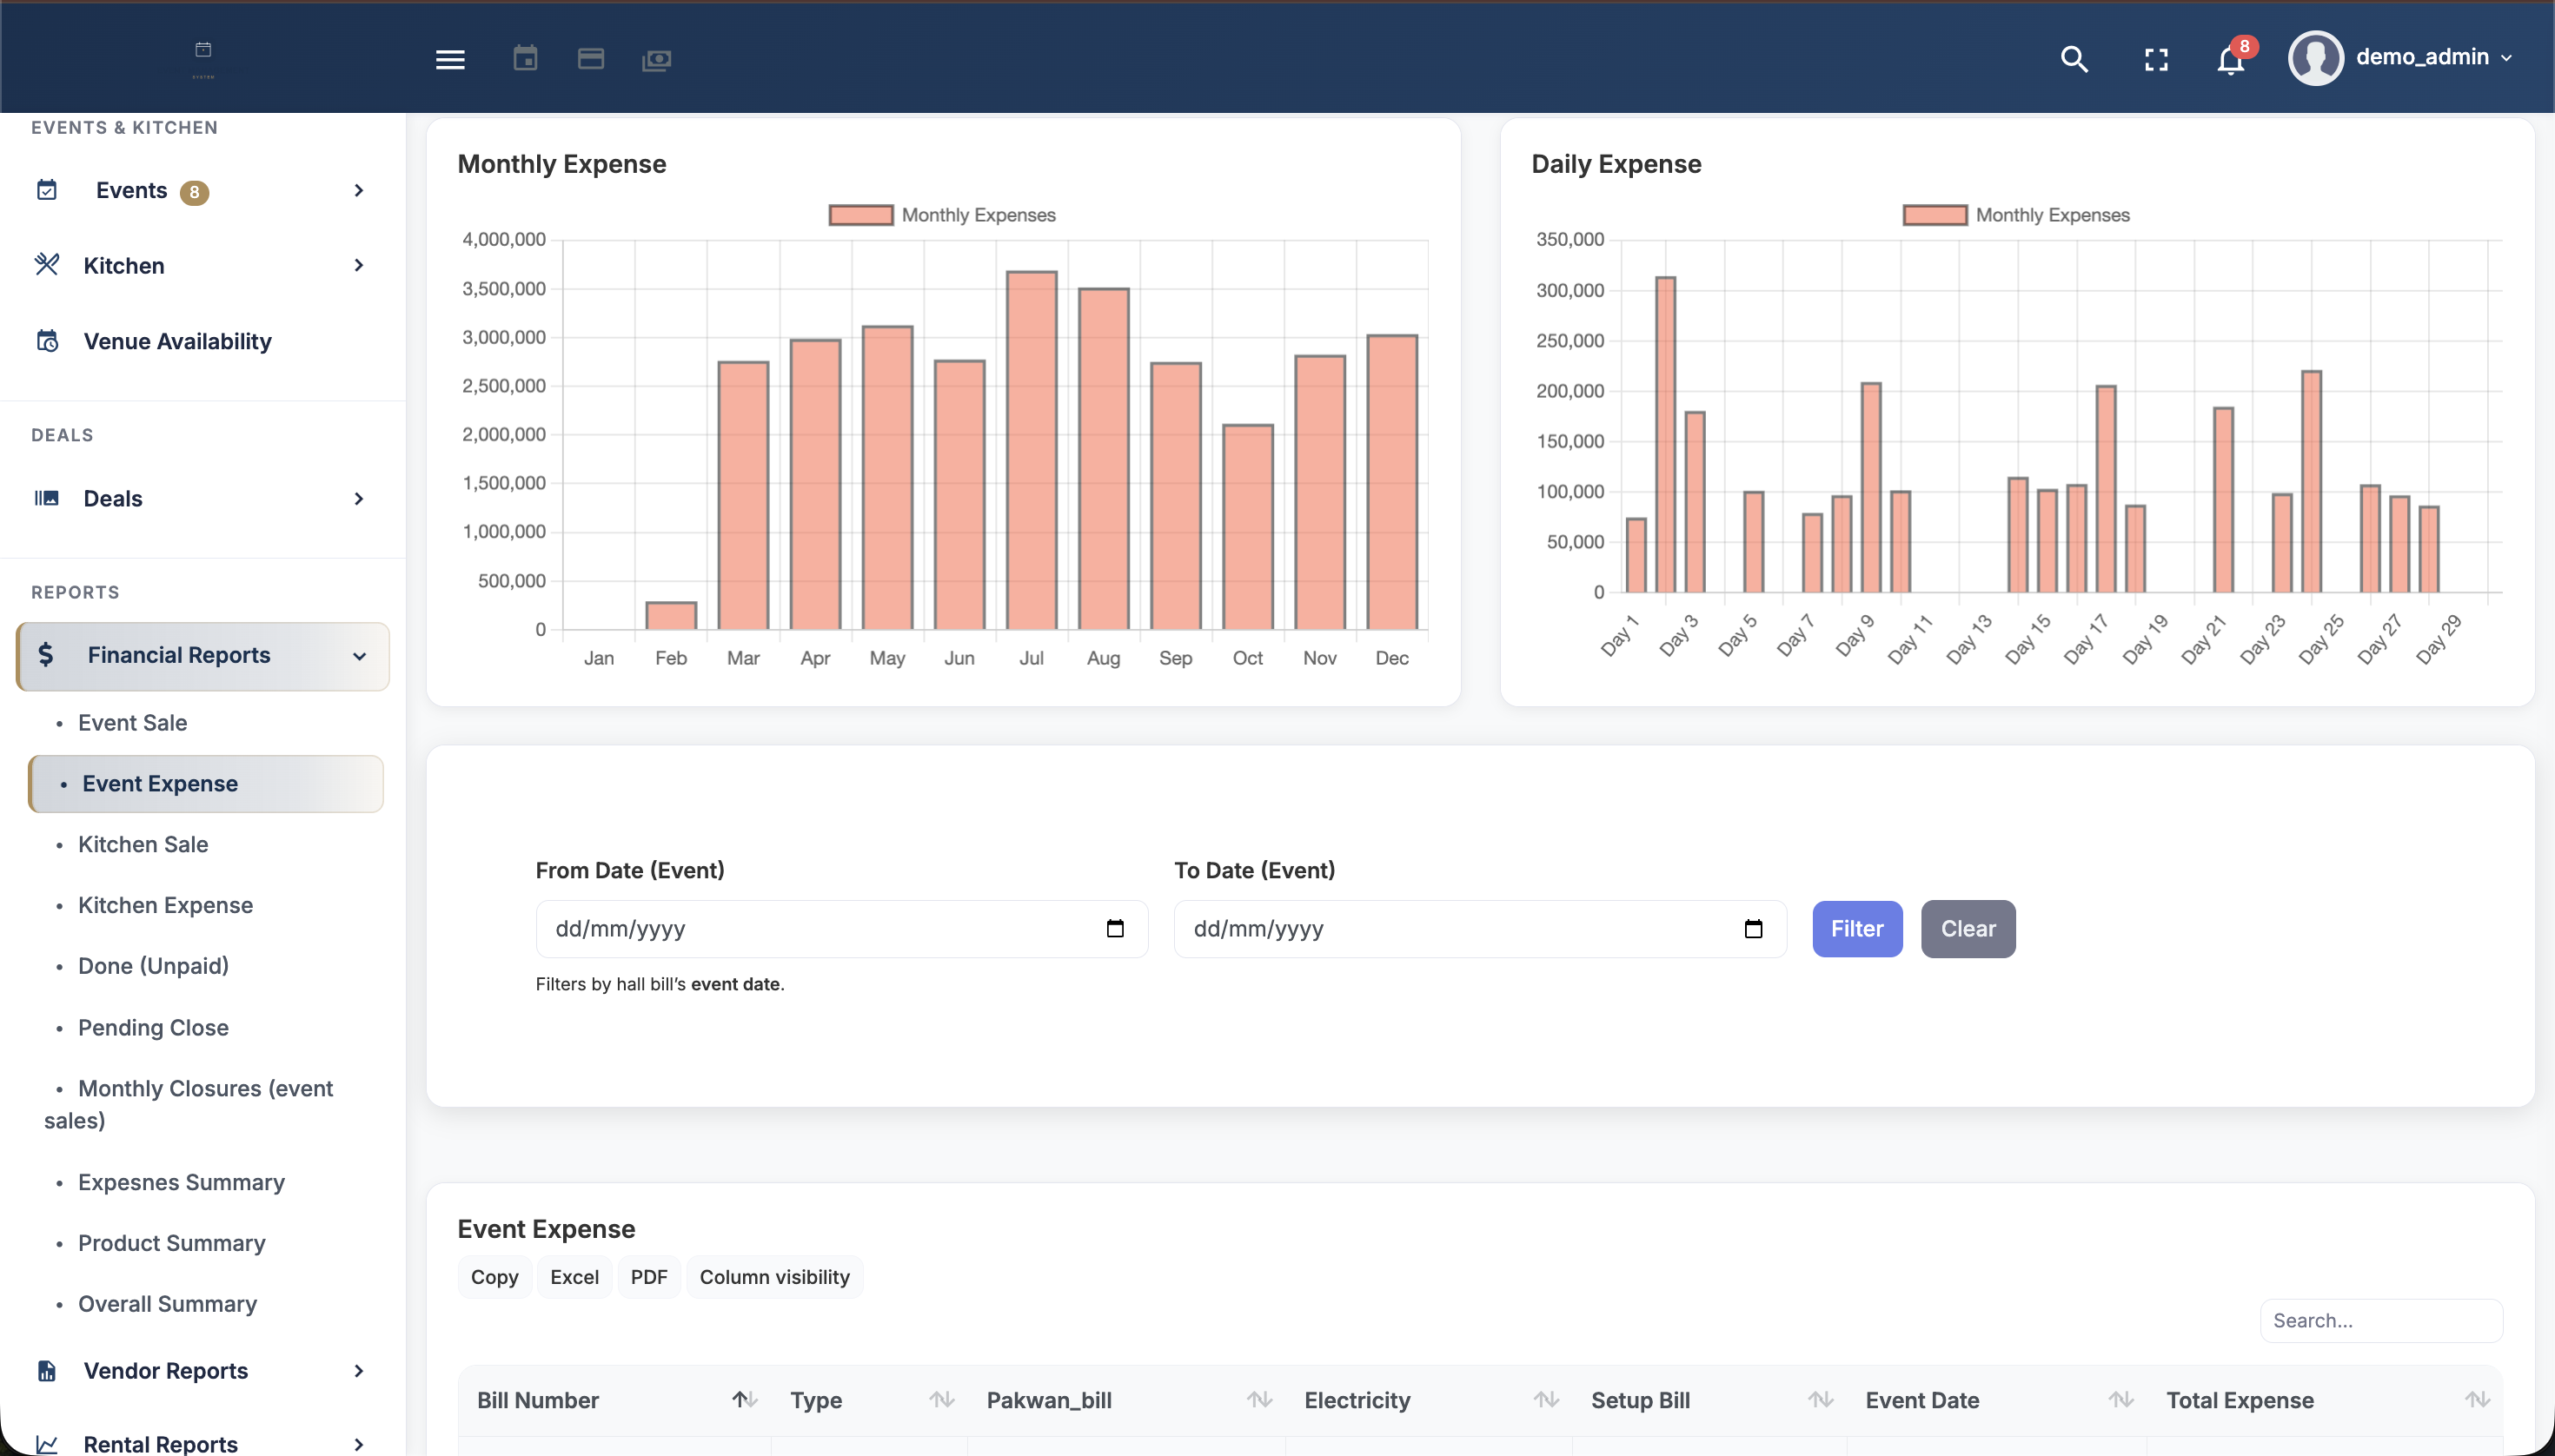
Task: Open the notifications bell
Action: click(2230, 60)
